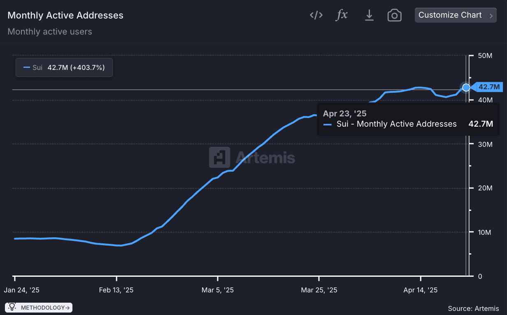Click the Feb 13, '25 axis label
Image resolution: width=507 pixels, height=315 pixels.
116,290
